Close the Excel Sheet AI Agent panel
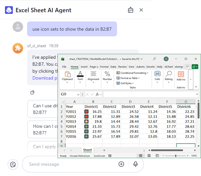Image resolution: width=201 pixels, height=176 pixels. (141, 10)
